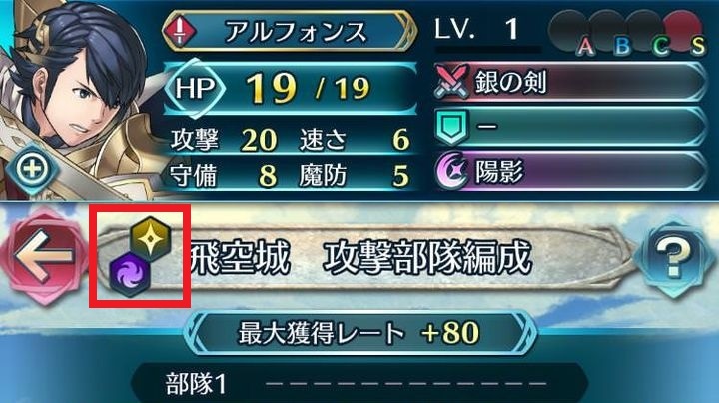Tap the empty assist skill row
This screenshot has width=719, height=403.
570,126
